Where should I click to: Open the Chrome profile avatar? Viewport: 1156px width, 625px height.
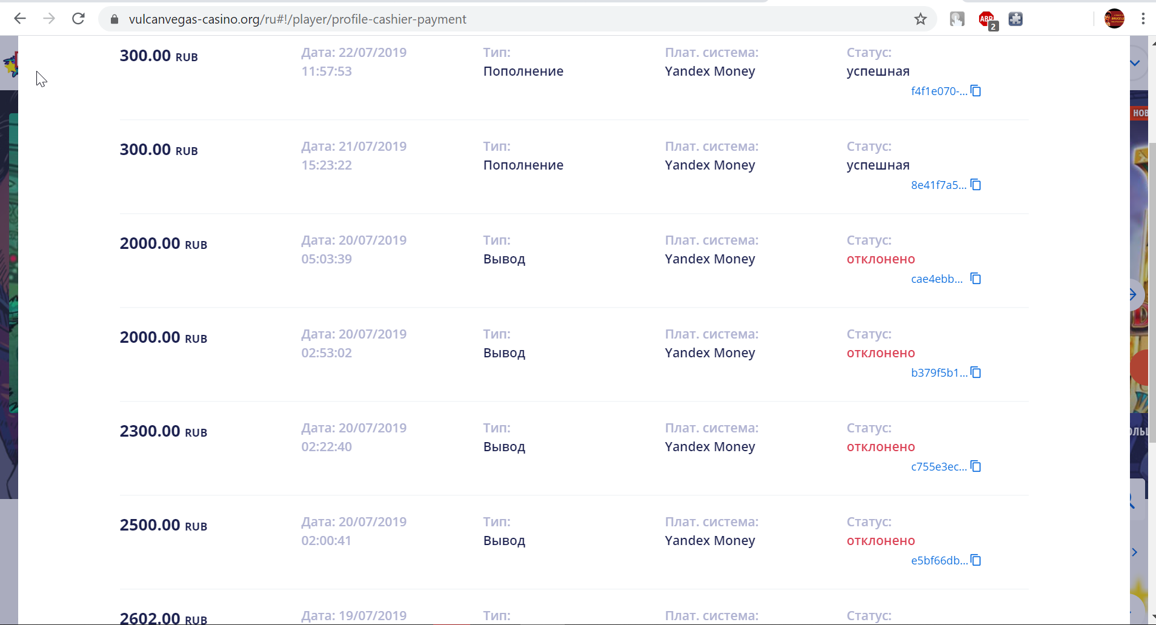1114,19
